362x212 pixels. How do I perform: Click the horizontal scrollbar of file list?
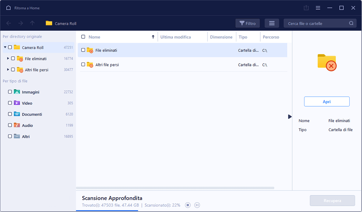pyautogui.click(x=175, y=188)
